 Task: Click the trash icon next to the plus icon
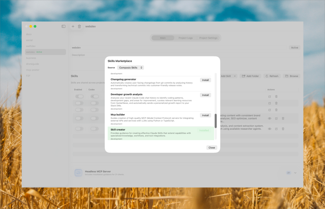(79, 27)
